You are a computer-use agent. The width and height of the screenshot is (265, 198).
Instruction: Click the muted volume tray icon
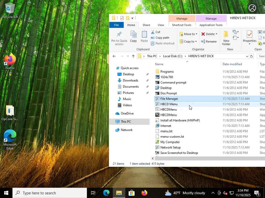point(225,193)
